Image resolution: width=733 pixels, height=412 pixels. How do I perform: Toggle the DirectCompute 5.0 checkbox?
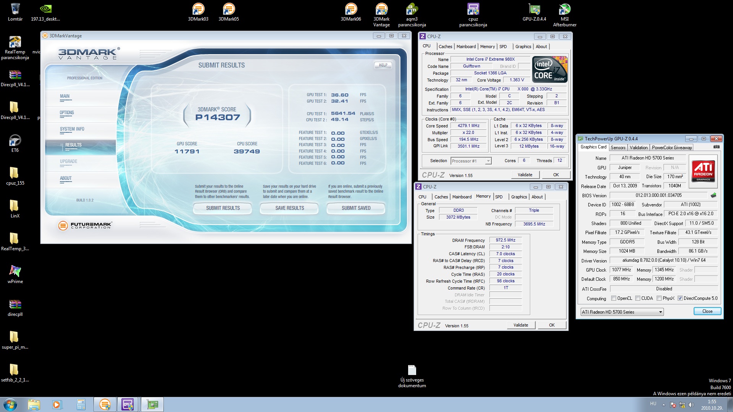click(x=680, y=298)
